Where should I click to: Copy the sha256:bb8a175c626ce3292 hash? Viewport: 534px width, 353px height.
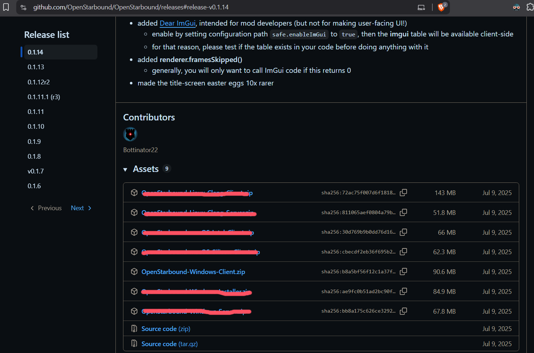coord(403,311)
